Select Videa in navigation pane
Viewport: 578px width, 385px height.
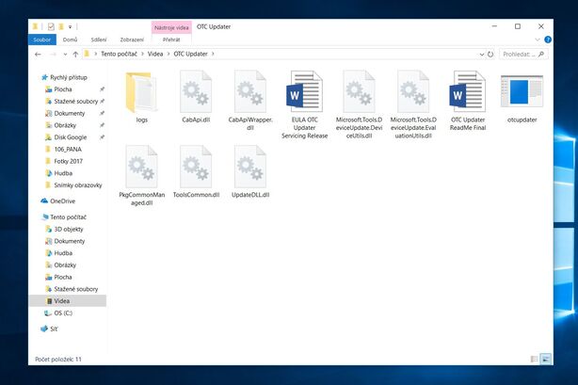tap(68, 301)
